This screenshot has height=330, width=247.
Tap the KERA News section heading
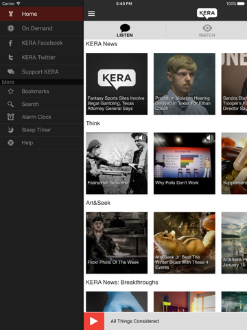102,44
